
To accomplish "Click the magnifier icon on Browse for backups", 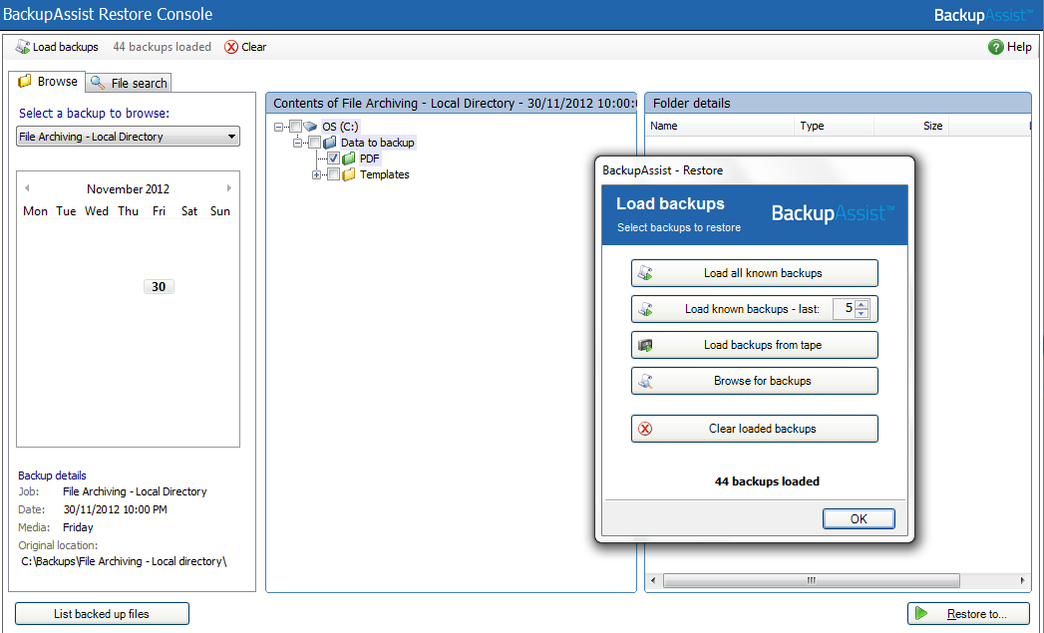I will (x=645, y=381).
